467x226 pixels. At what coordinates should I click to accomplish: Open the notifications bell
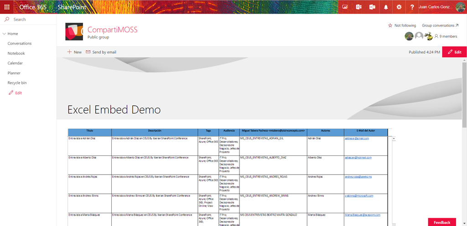(x=386, y=7)
